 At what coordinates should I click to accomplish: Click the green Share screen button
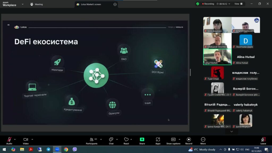click(142, 140)
